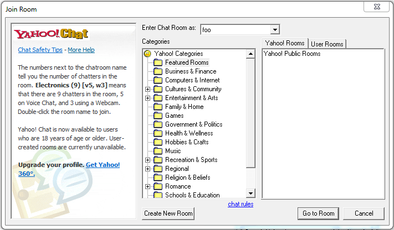Open the More Help link

pos(81,50)
